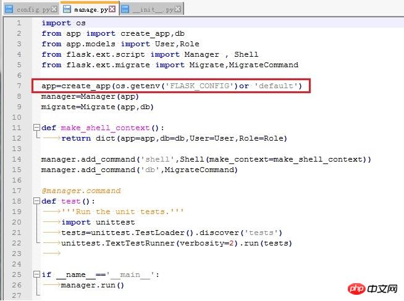Click the '__main__' string on line 25
Viewport: 404px width, 301px height.
[x=130, y=274]
